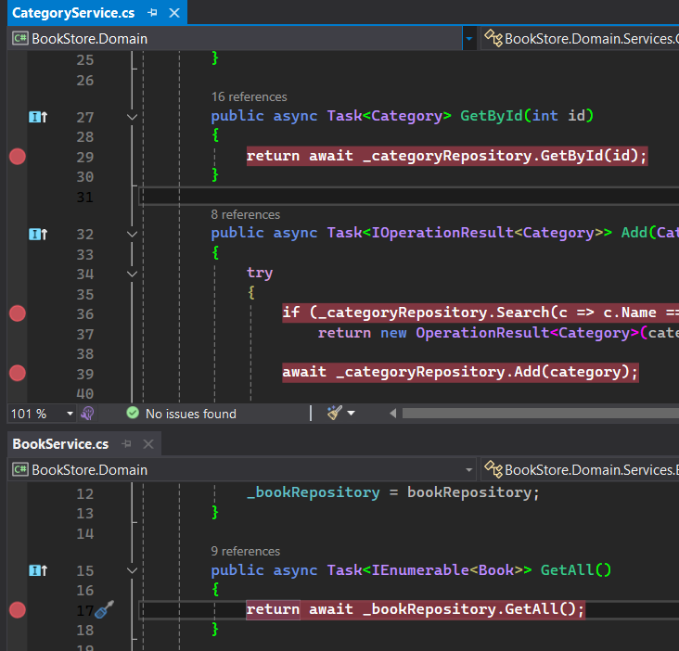679x651 pixels.
Task: Collapse the try block at line 34
Action: (132, 274)
